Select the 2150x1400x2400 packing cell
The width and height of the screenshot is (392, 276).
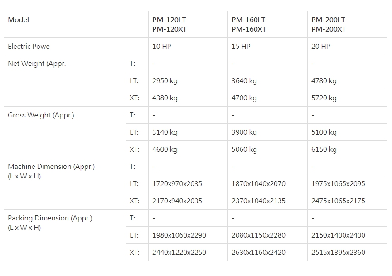pyautogui.click(x=347, y=235)
